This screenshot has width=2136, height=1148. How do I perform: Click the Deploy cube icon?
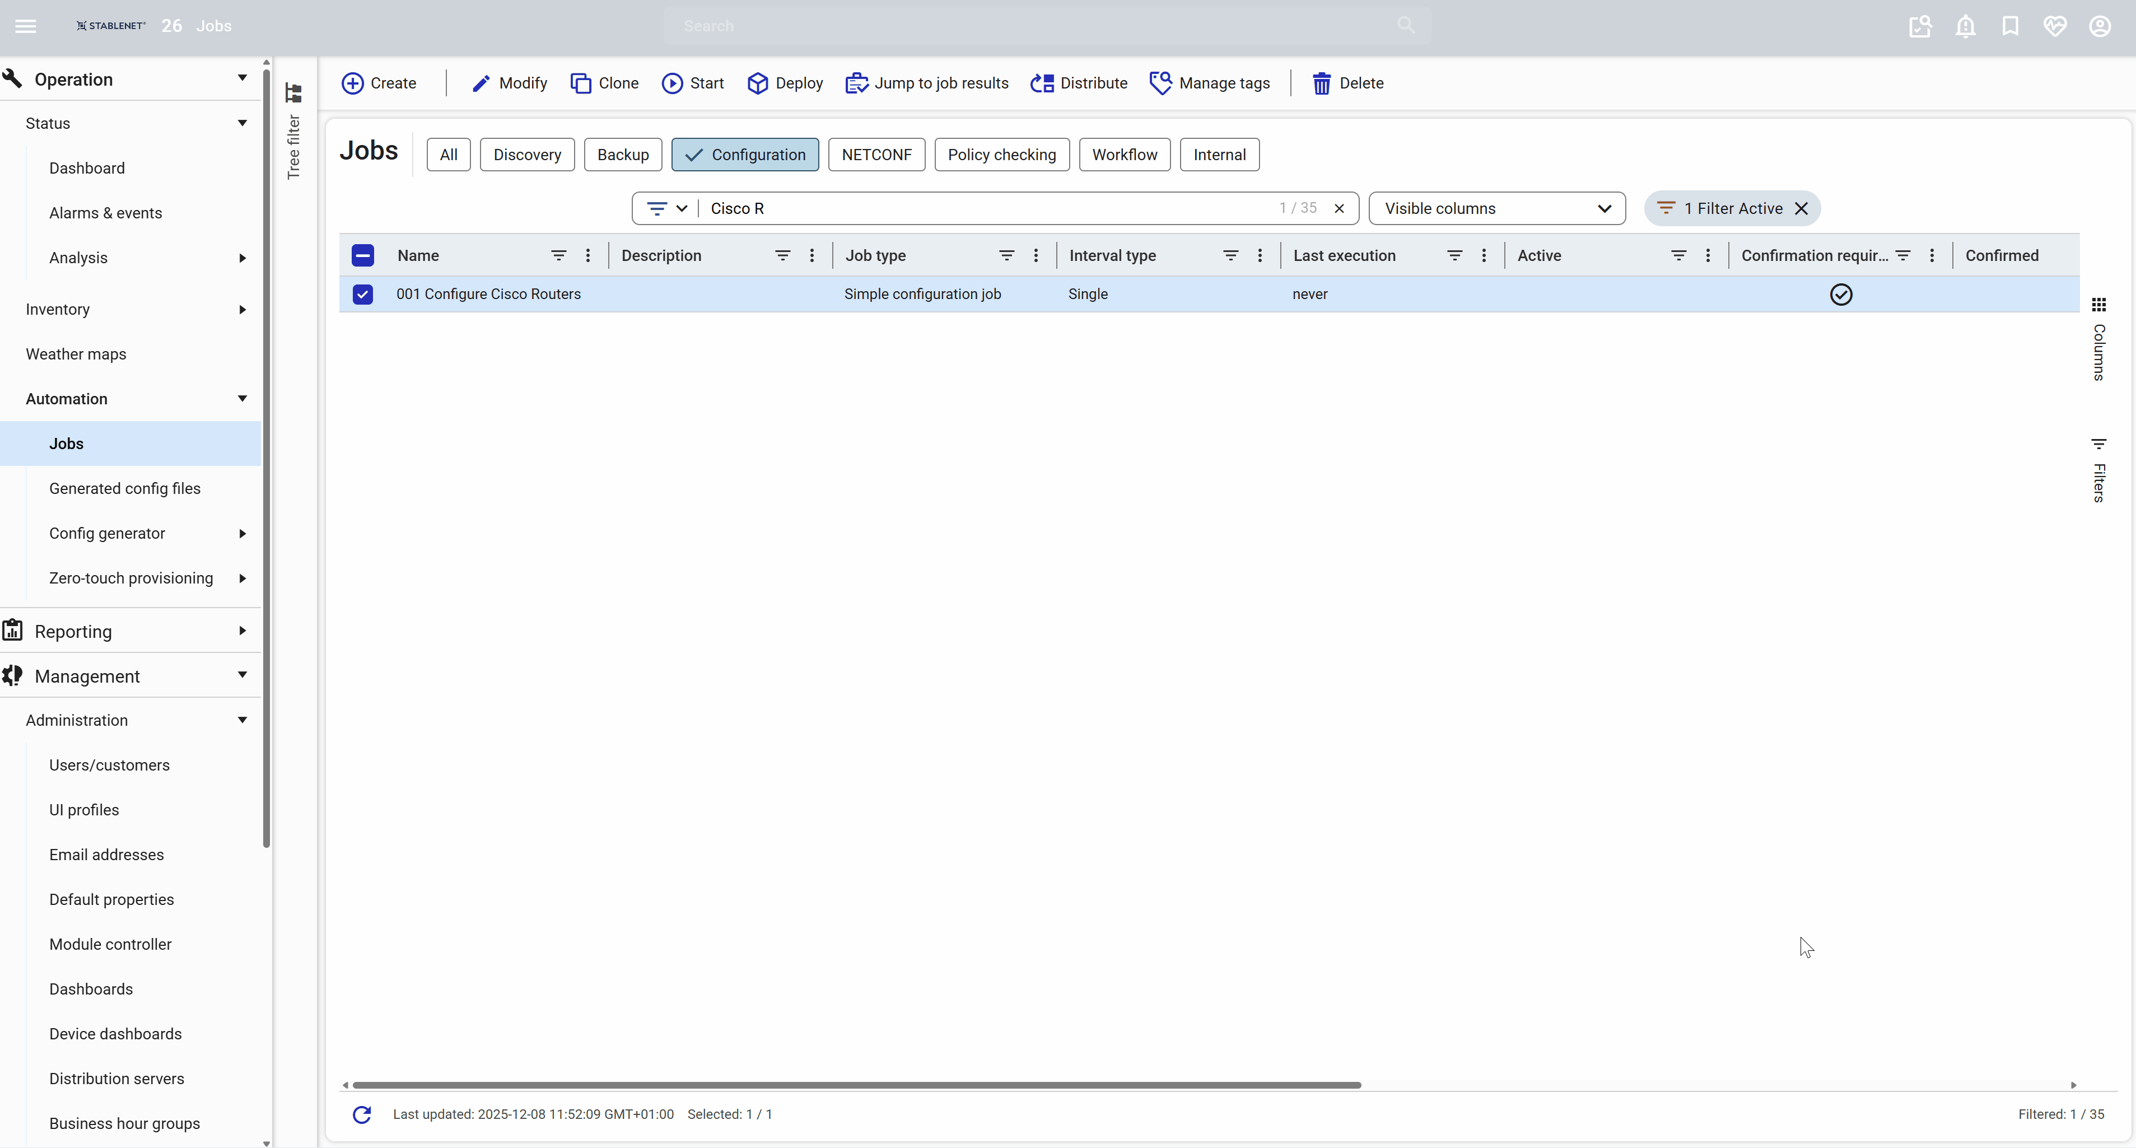(757, 83)
